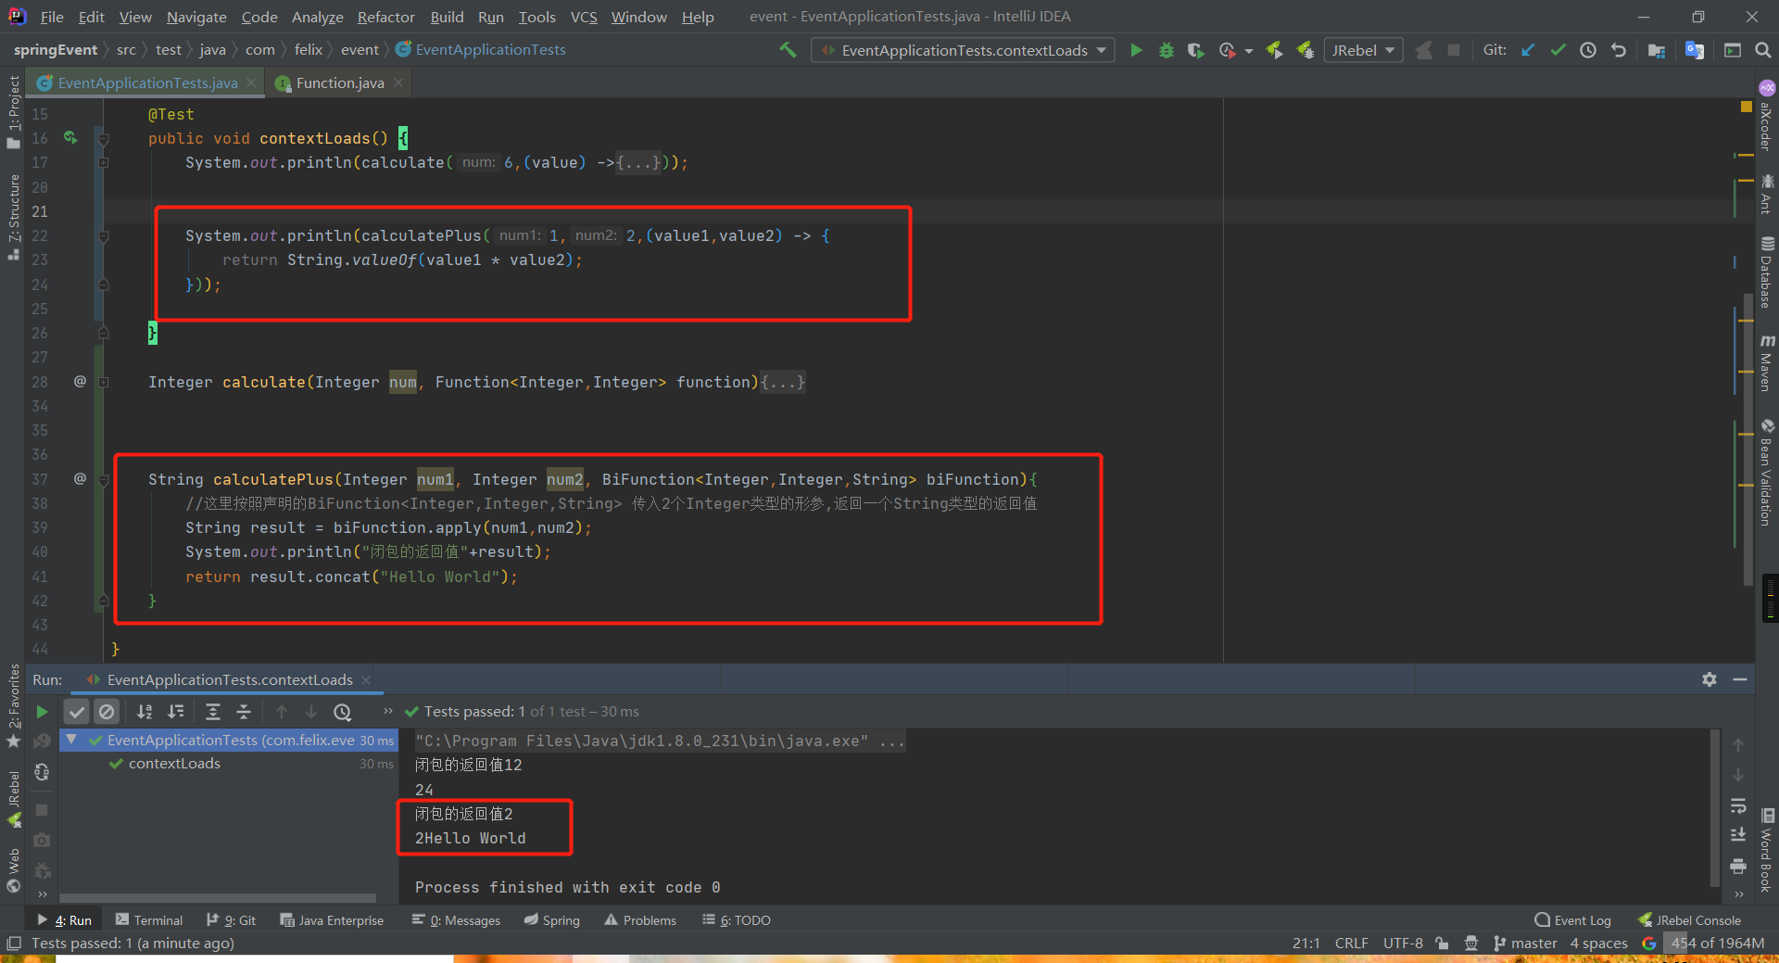
Task: Toggle the Database tool window on right
Action: coord(1767,273)
